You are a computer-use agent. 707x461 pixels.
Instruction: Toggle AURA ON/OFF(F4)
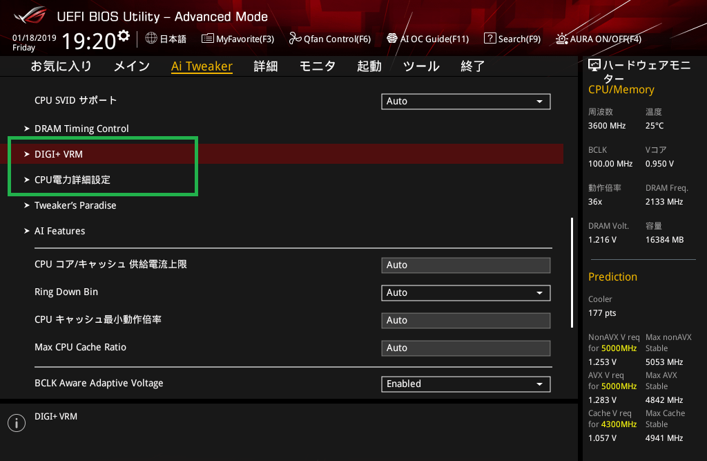click(x=599, y=39)
